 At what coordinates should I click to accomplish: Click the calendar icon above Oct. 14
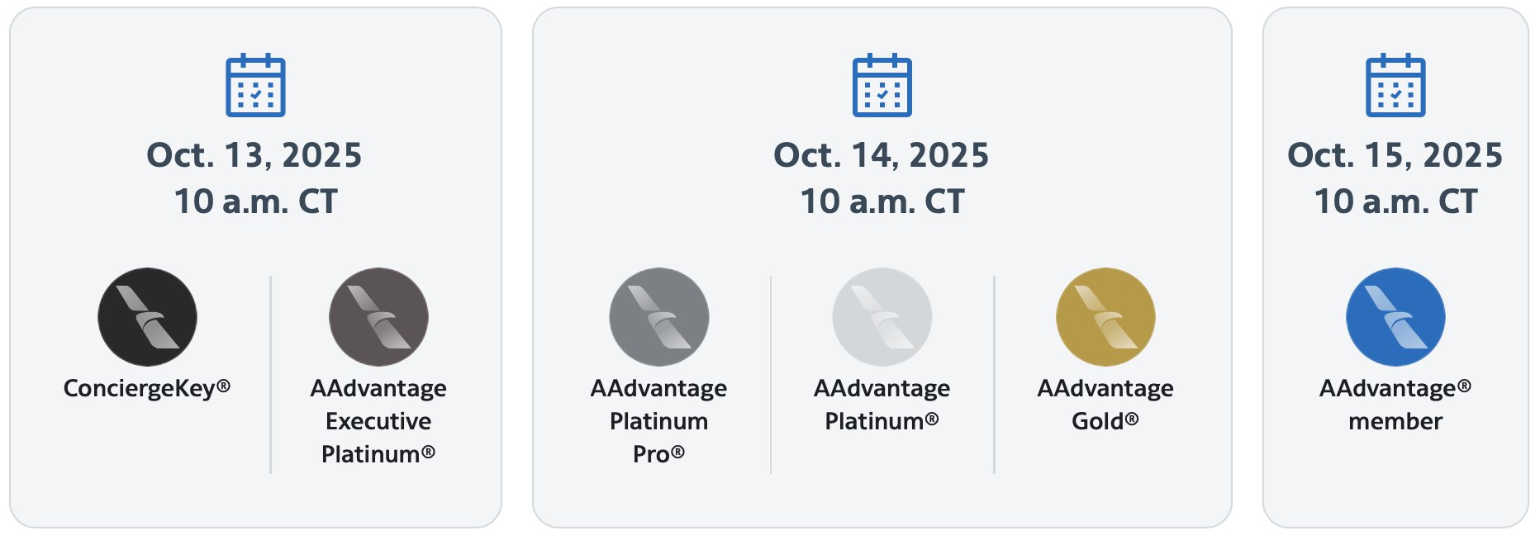coord(882,86)
